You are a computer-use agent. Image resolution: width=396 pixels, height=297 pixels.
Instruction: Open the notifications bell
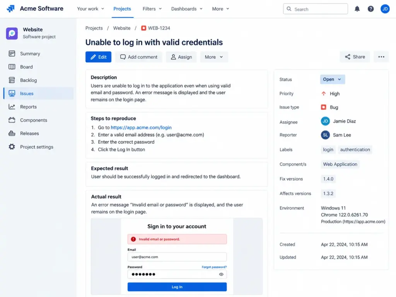click(357, 9)
